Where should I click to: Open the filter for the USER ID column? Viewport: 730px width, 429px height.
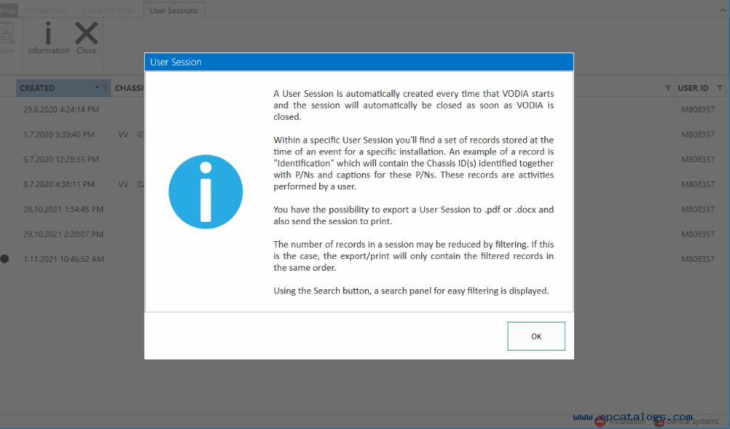(x=720, y=88)
